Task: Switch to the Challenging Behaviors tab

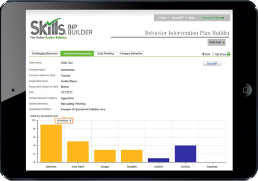Action: click(44, 53)
